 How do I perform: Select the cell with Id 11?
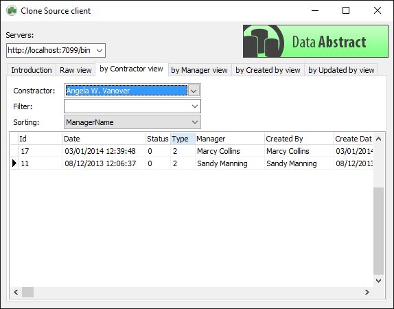point(40,163)
